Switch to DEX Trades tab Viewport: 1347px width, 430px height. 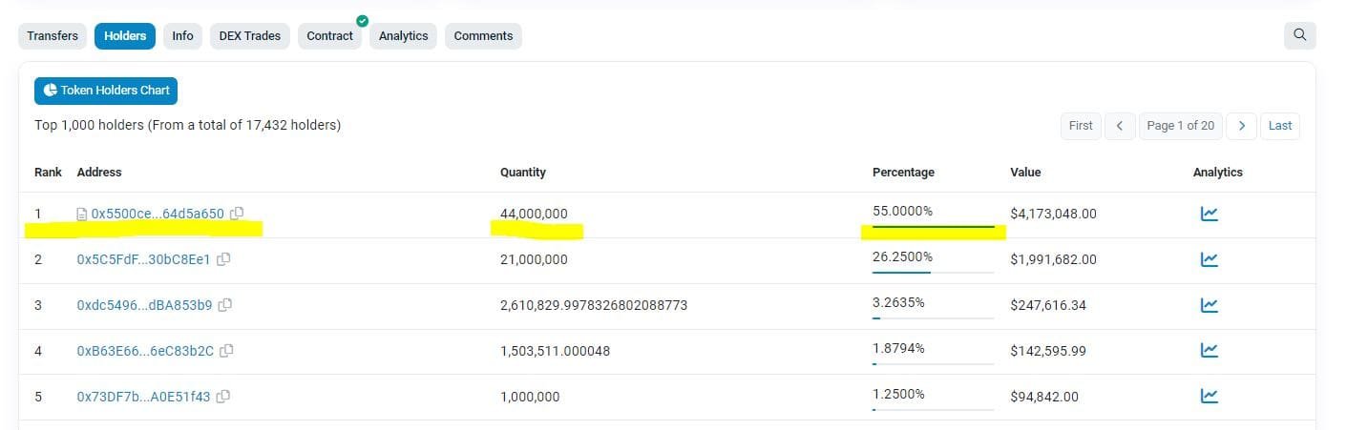pyautogui.click(x=249, y=36)
